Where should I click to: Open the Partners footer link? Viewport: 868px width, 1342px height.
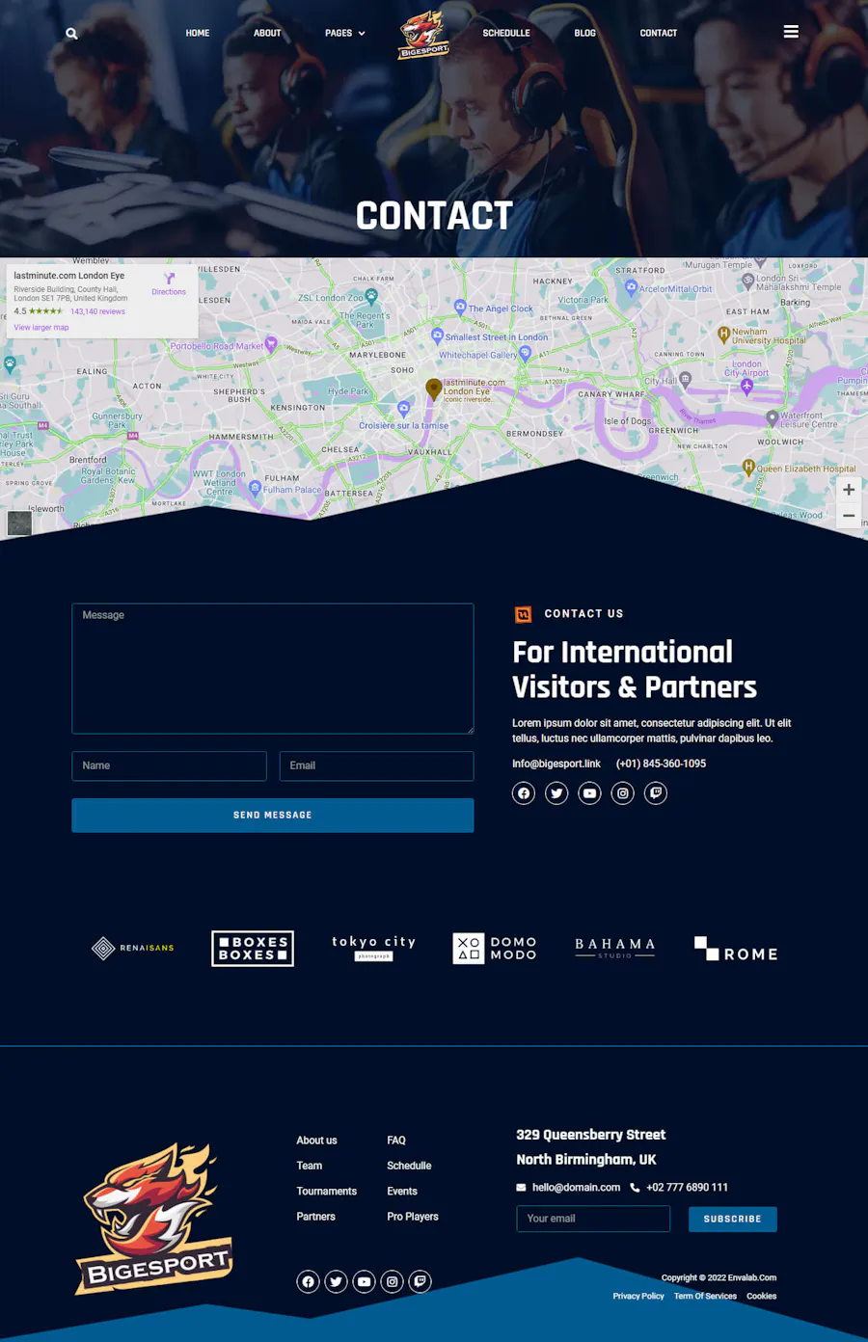[x=316, y=1217]
